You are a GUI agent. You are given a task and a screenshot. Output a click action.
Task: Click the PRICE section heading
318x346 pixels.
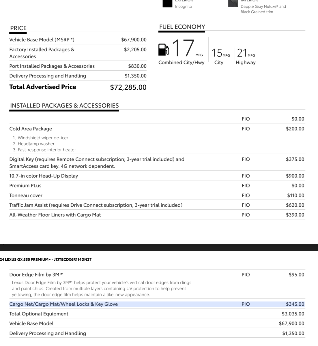point(18,28)
